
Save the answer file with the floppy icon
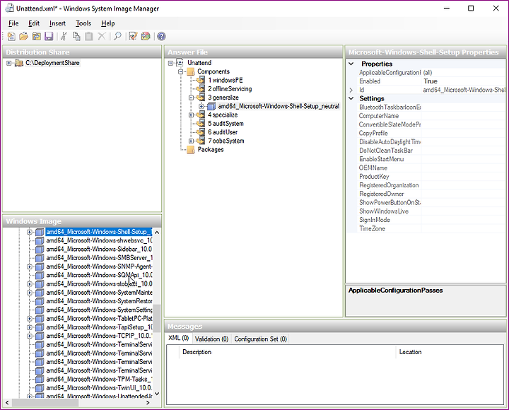click(49, 36)
